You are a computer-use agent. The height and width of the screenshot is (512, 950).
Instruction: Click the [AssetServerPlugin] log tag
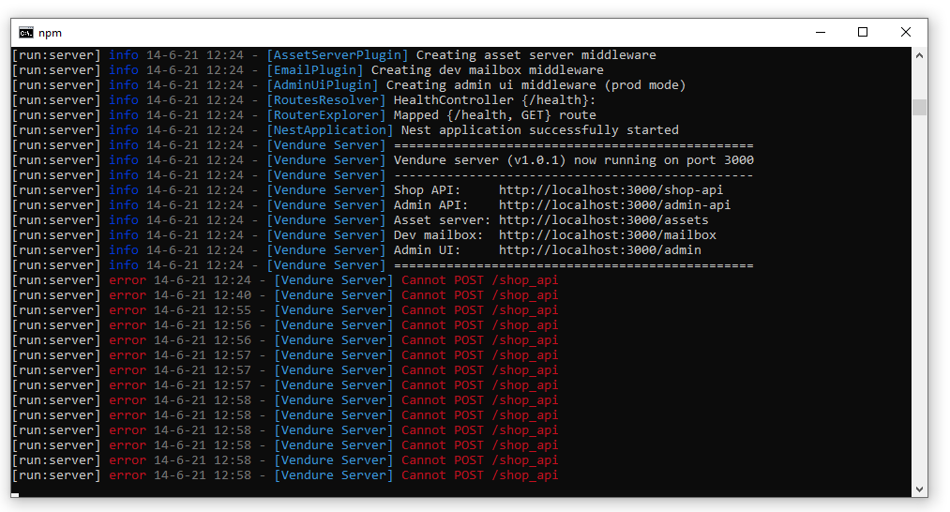pyautogui.click(x=338, y=55)
